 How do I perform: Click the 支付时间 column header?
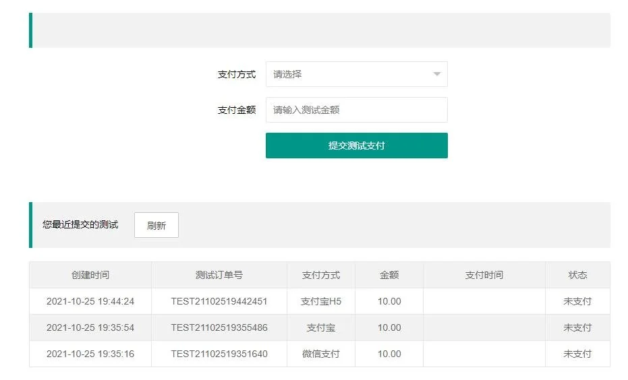click(484, 275)
